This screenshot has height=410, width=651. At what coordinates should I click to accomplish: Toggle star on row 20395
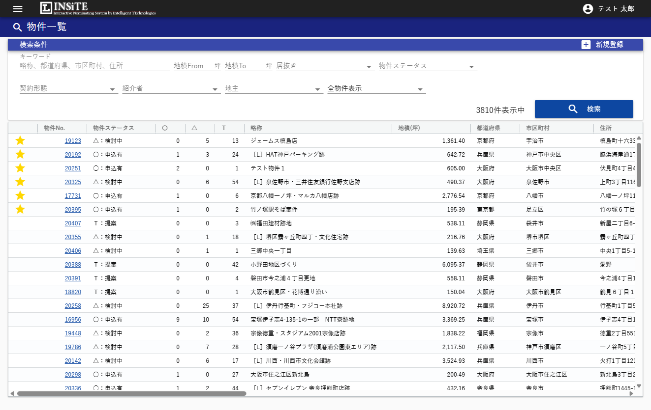pos(20,210)
